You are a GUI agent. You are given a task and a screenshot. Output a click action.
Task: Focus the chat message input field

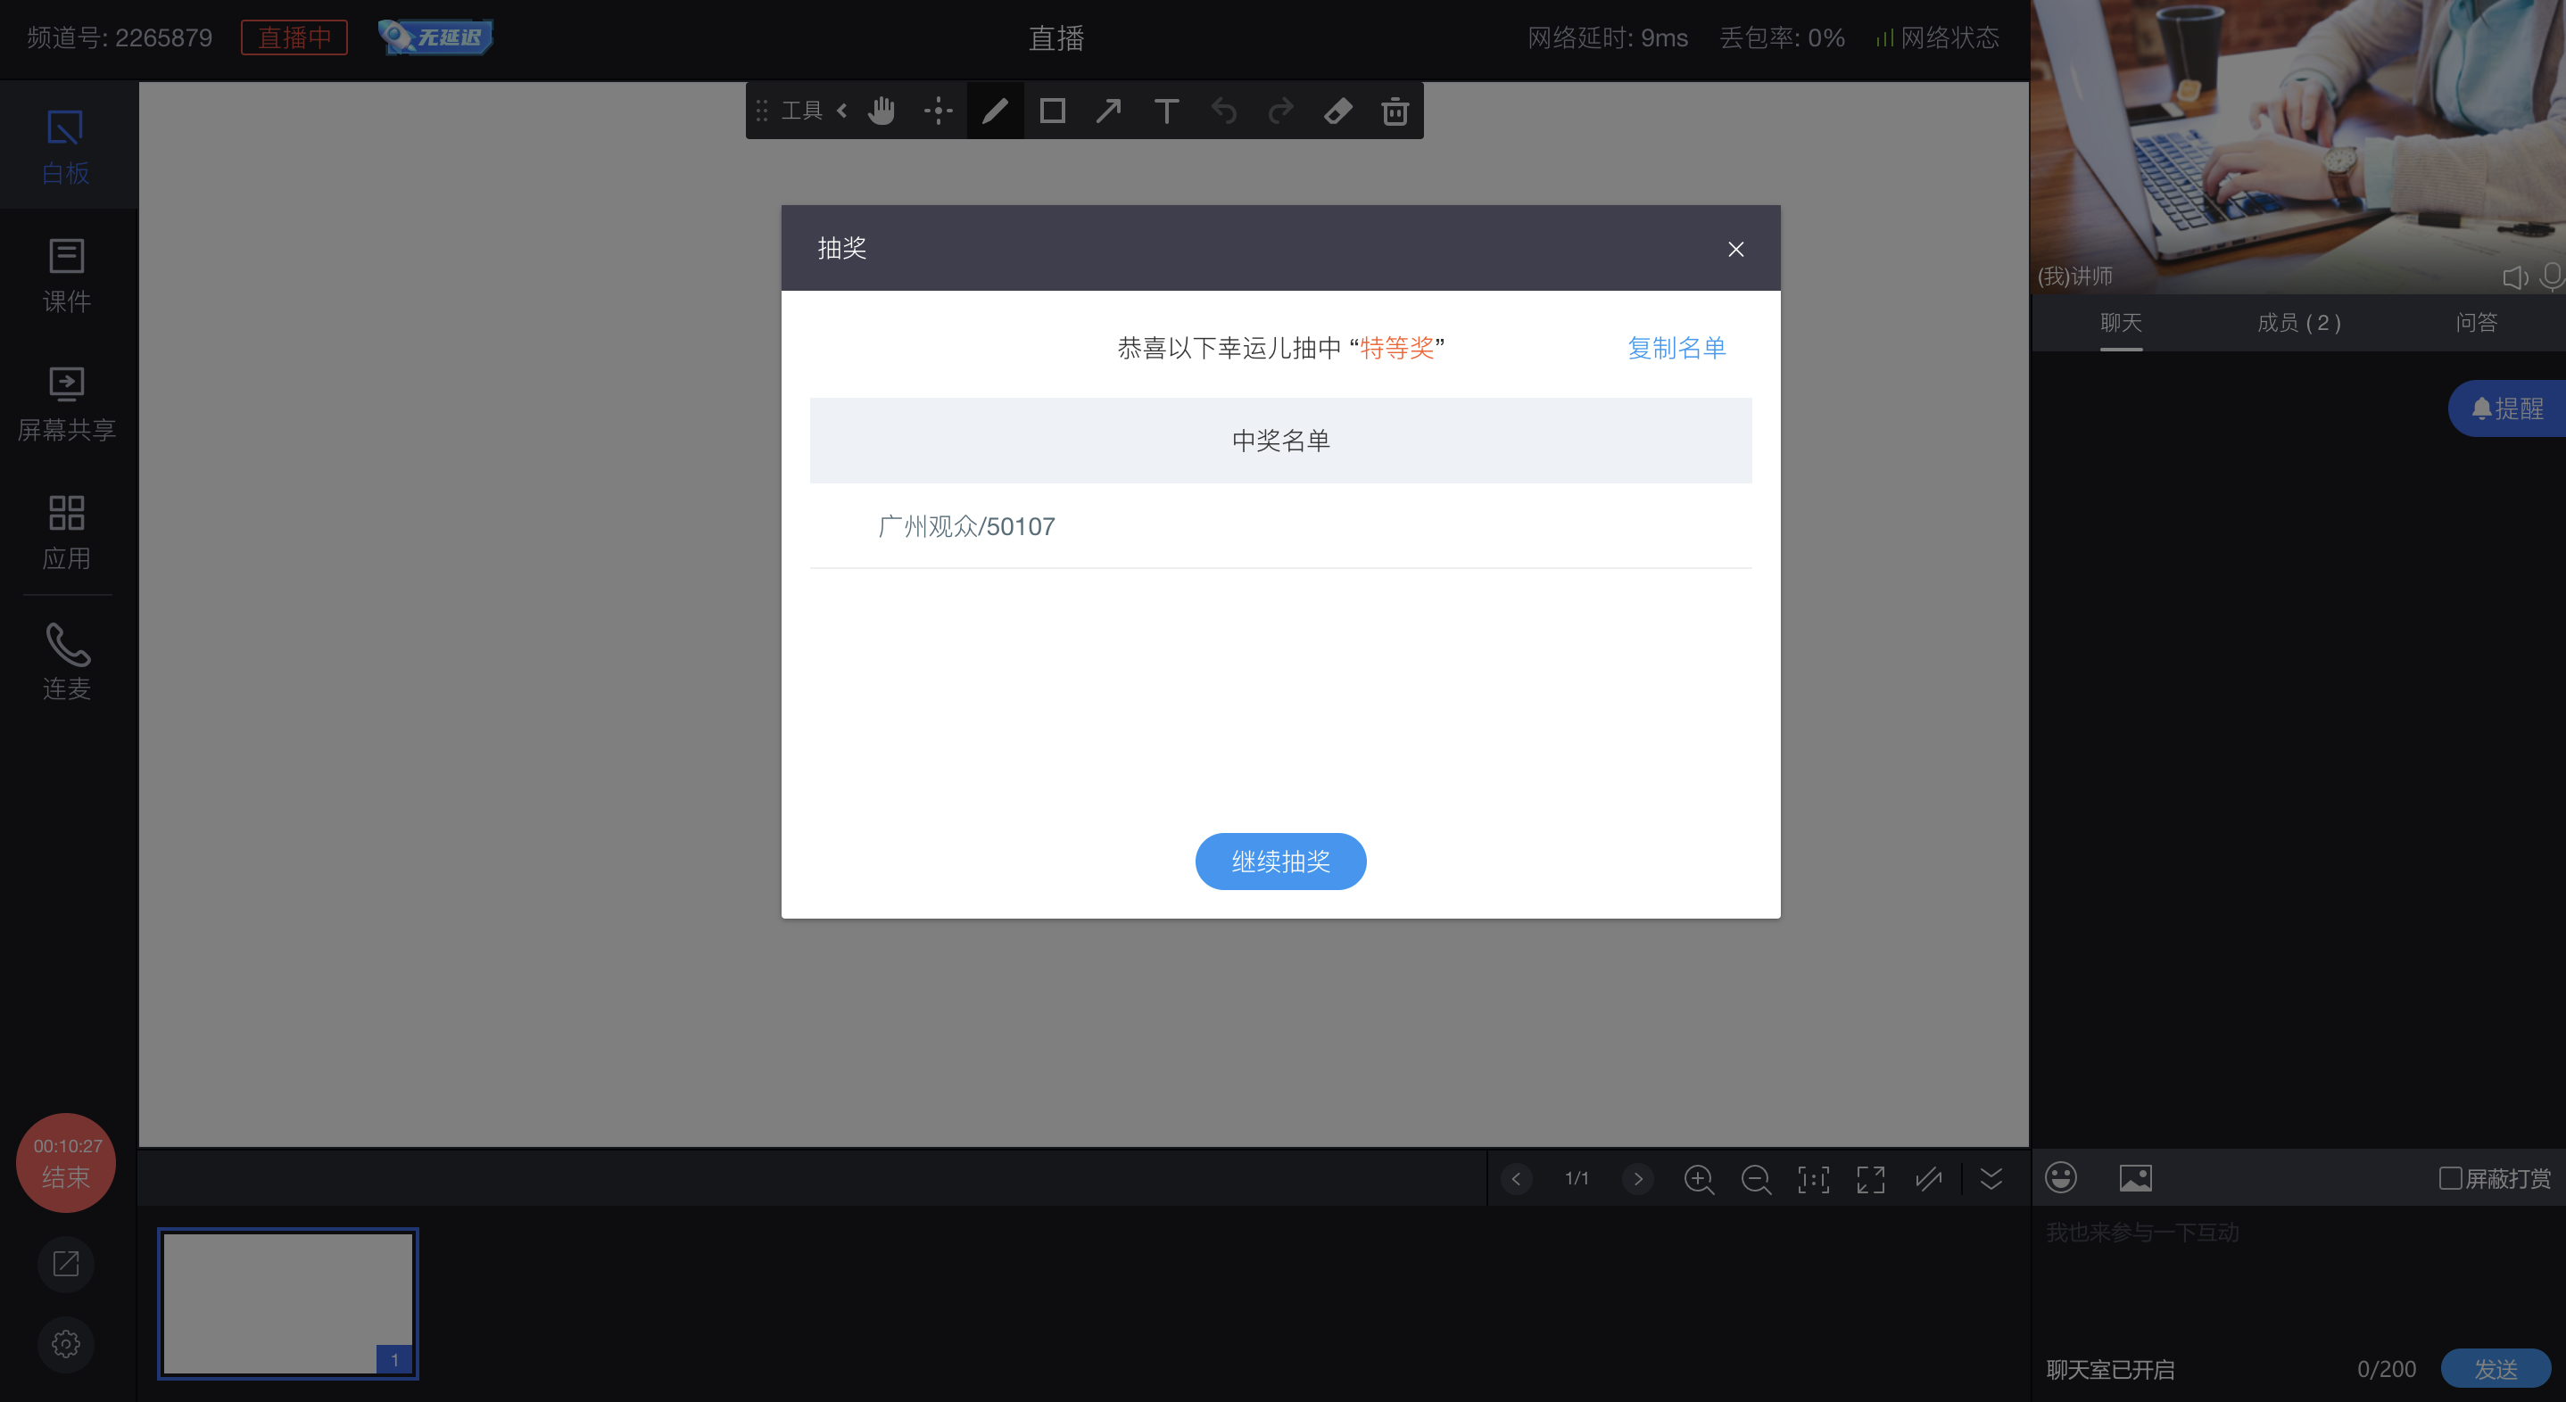pos(2298,1274)
